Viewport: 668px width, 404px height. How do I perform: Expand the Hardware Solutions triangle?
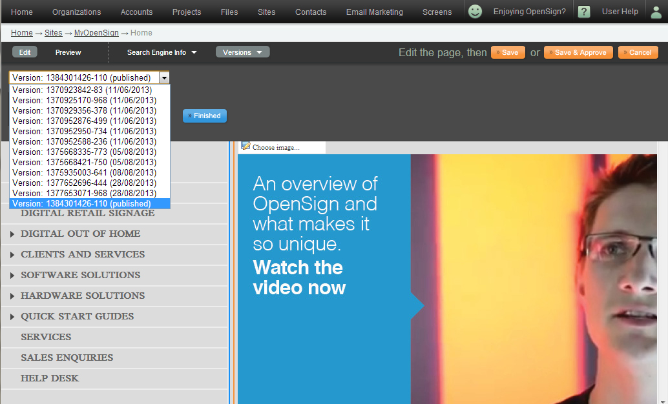click(x=12, y=296)
